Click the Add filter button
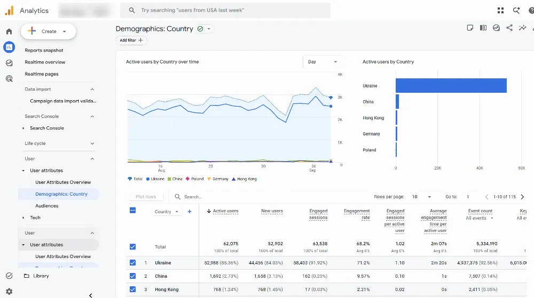 click(x=131, y=40)
